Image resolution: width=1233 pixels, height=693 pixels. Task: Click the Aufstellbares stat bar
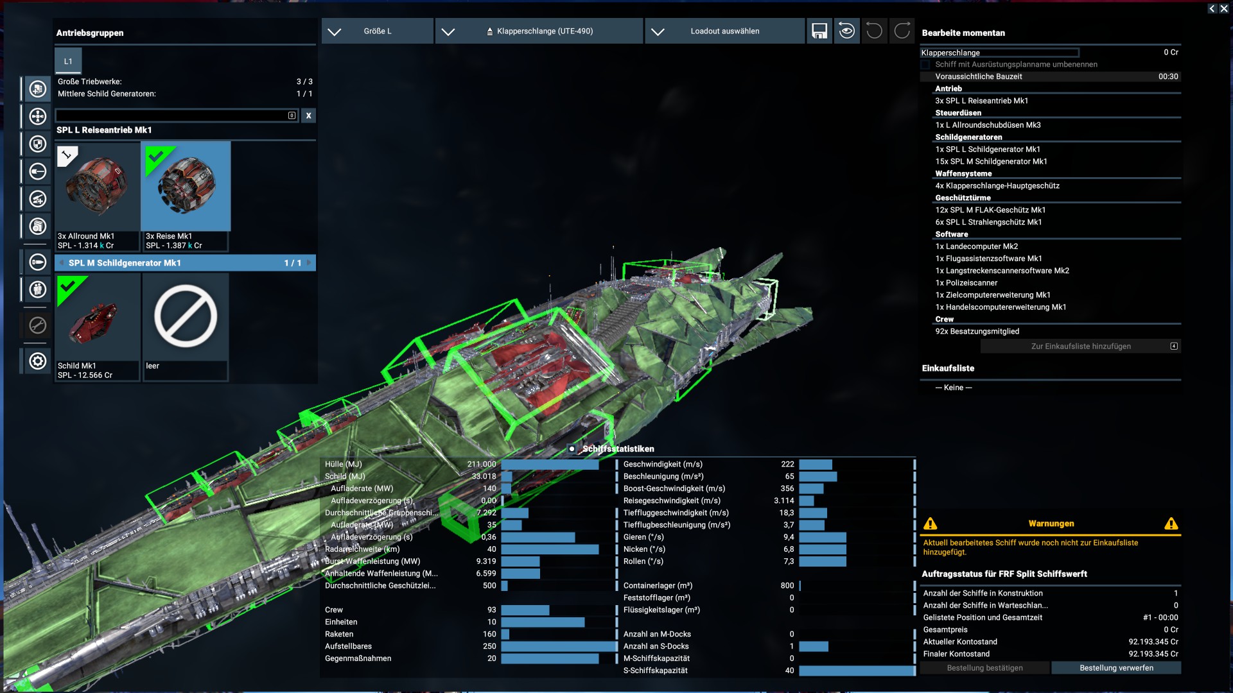click(559, 646)
